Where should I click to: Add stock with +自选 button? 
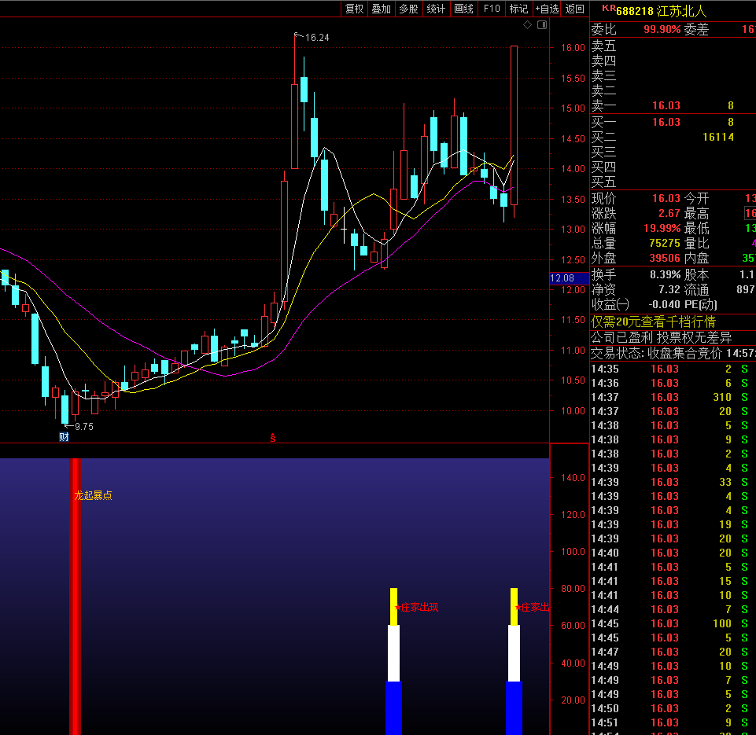pos(547,9)
